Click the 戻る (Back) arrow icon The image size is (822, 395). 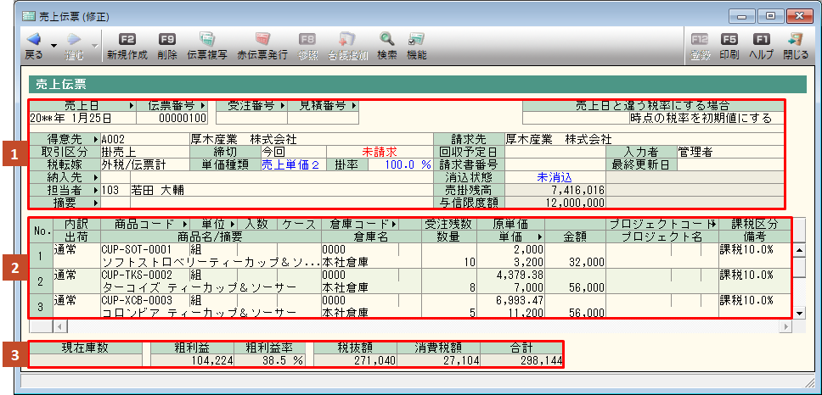33,40
